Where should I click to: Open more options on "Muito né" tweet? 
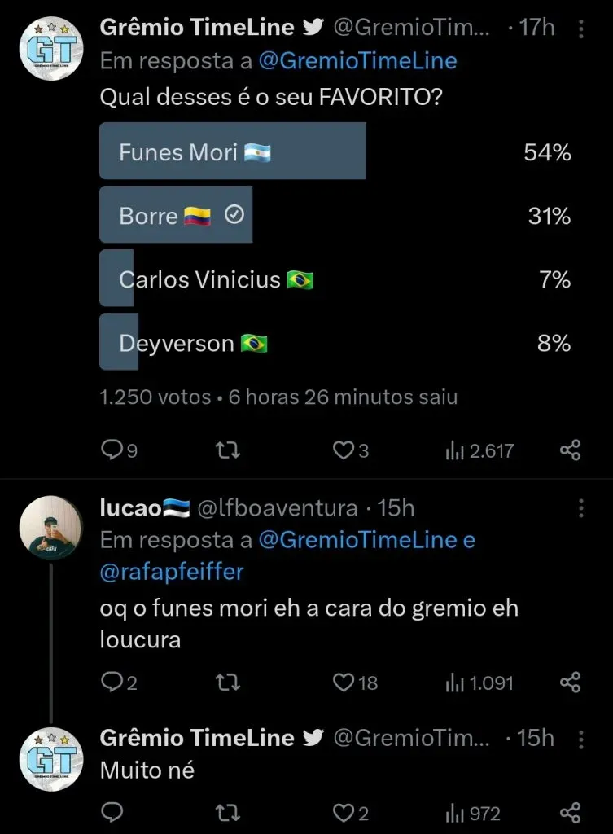[580, 739]
